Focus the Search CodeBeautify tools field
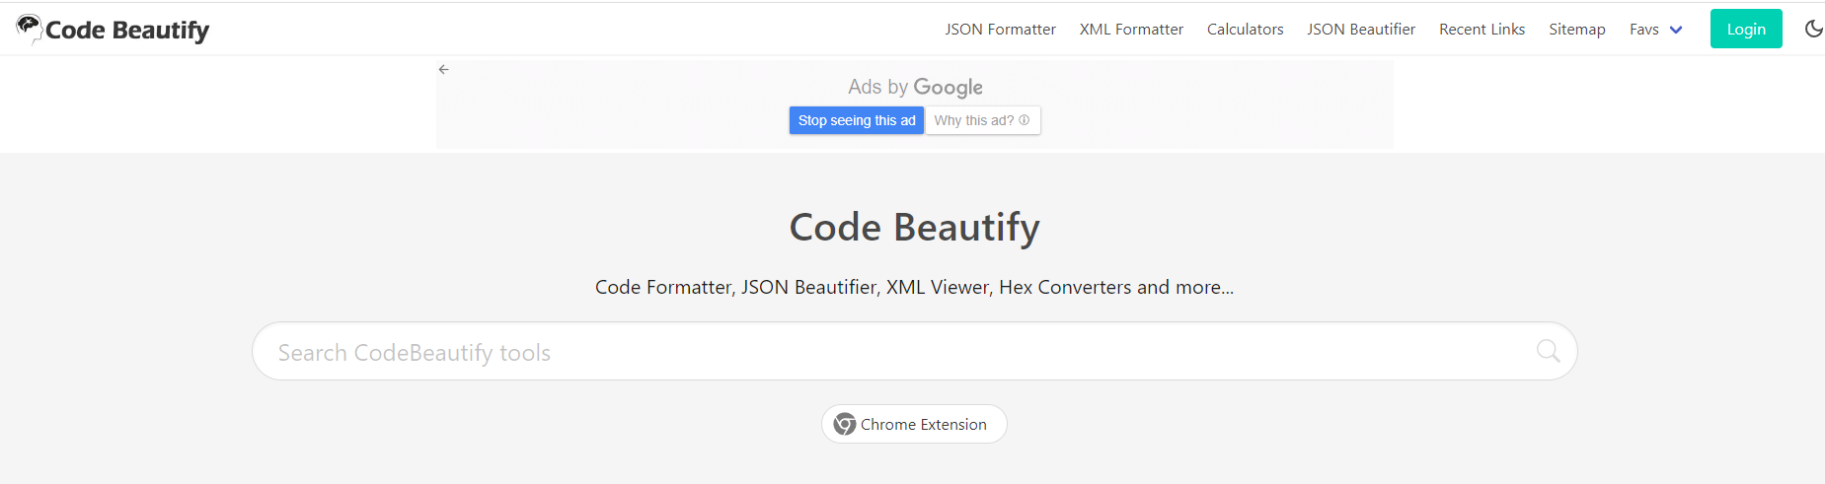Viewport: 1825px width, 484px height. pyautogui.click(x=914, y=351)
